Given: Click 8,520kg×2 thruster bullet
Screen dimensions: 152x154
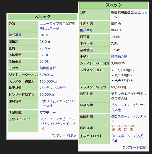Looking at the screenshot, I should tap(124, 75).
